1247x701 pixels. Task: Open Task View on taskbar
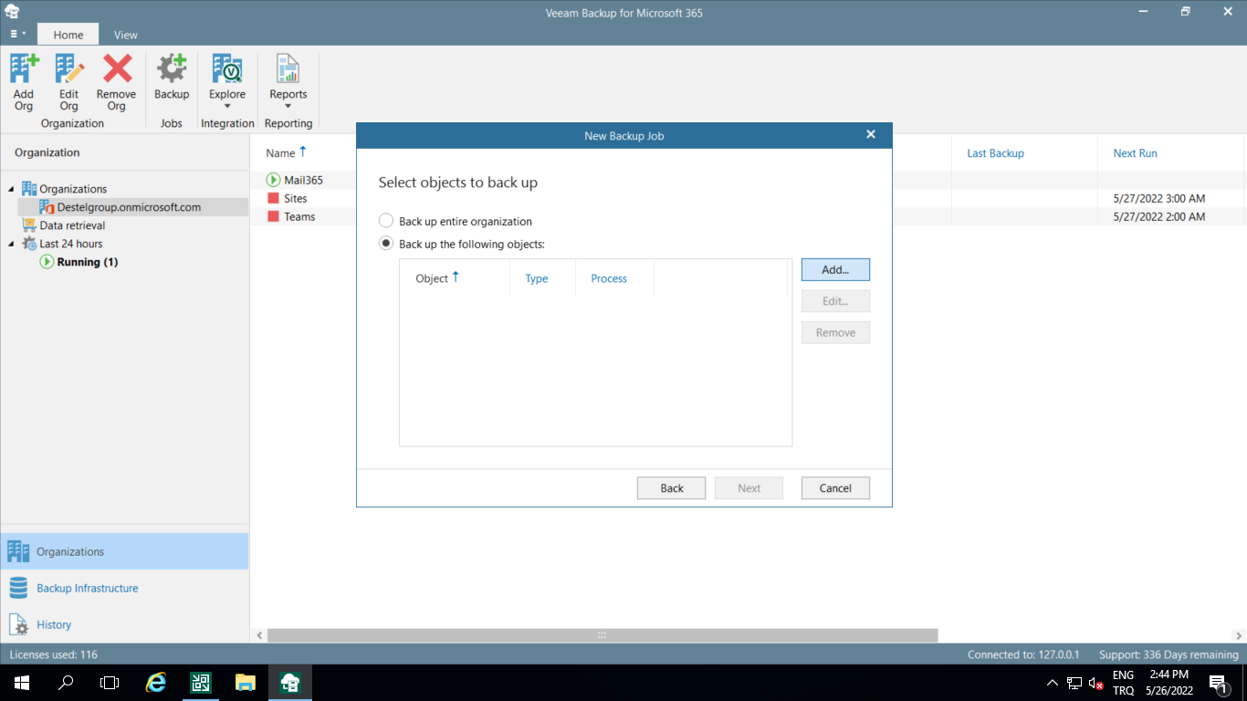pyautogui.click(x=110, y=683)
